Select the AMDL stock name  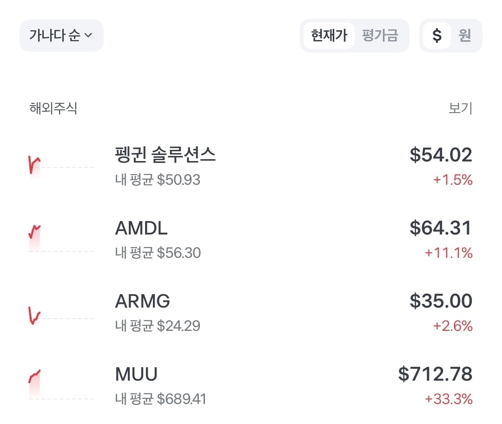[x=141, y=228]
